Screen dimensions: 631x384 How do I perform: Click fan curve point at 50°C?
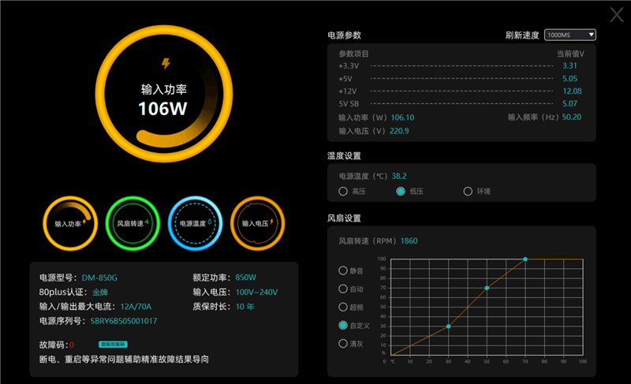[x=487, y=288]
